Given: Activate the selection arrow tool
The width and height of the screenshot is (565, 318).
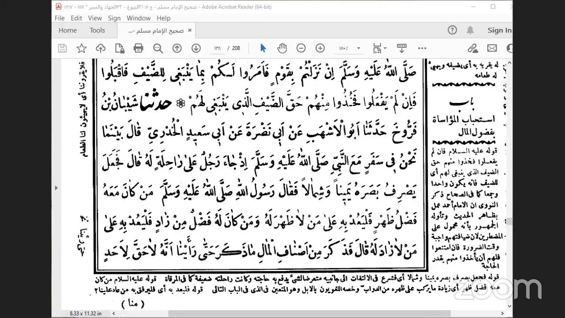Looking at the screenshot, I should 263,48.
